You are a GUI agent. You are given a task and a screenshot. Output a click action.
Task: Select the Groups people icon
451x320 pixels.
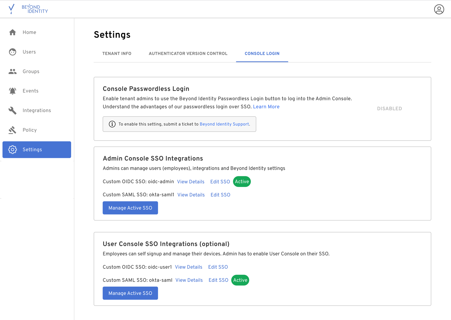click(x=12, y=71)
